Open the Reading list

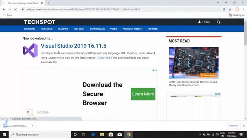[x=237, y=15]
